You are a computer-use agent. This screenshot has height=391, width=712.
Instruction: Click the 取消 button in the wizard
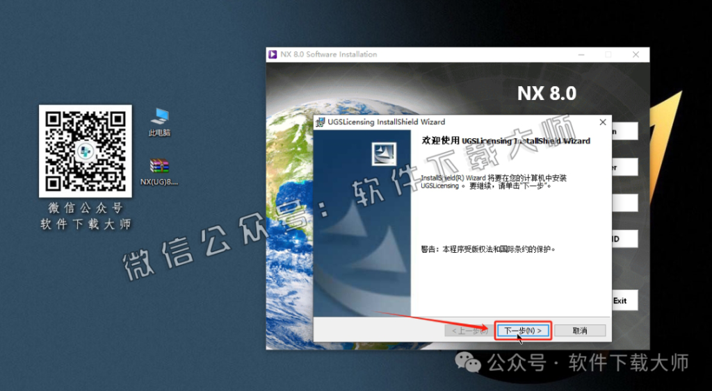point(580,331)
